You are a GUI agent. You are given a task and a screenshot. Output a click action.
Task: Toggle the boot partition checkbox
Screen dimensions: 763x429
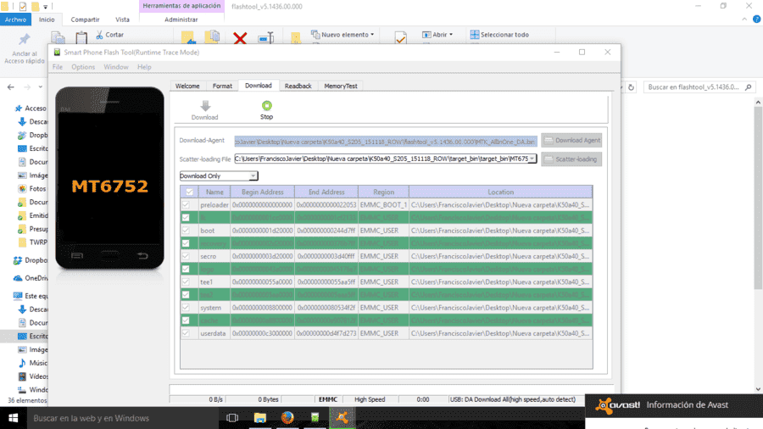coord(186,231)
